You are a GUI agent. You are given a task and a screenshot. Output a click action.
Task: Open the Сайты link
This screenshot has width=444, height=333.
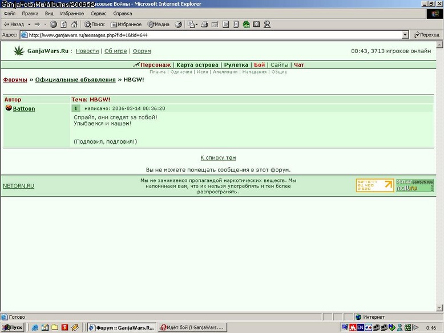tap(279, 65)
